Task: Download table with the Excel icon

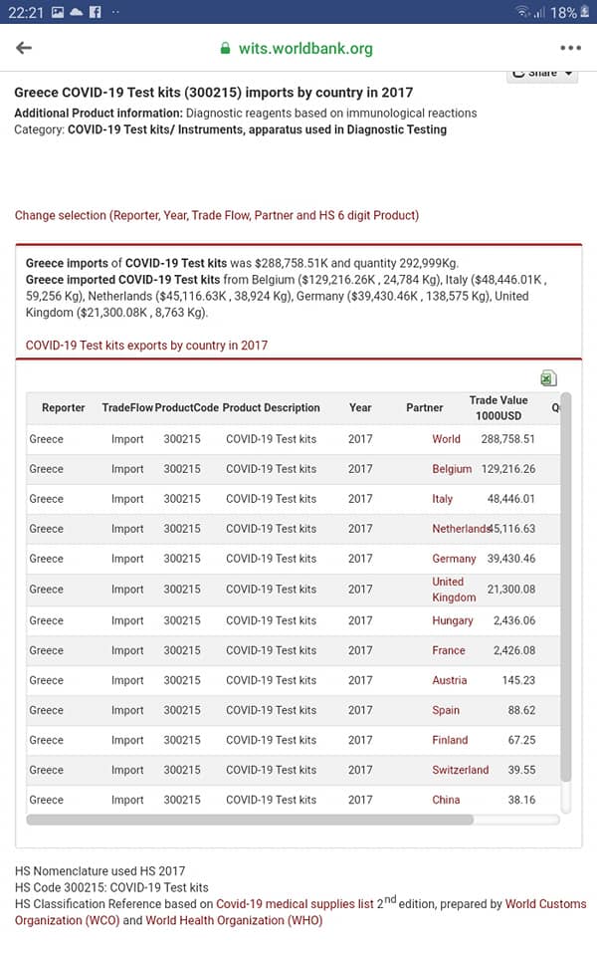Action: coord(548,378)
